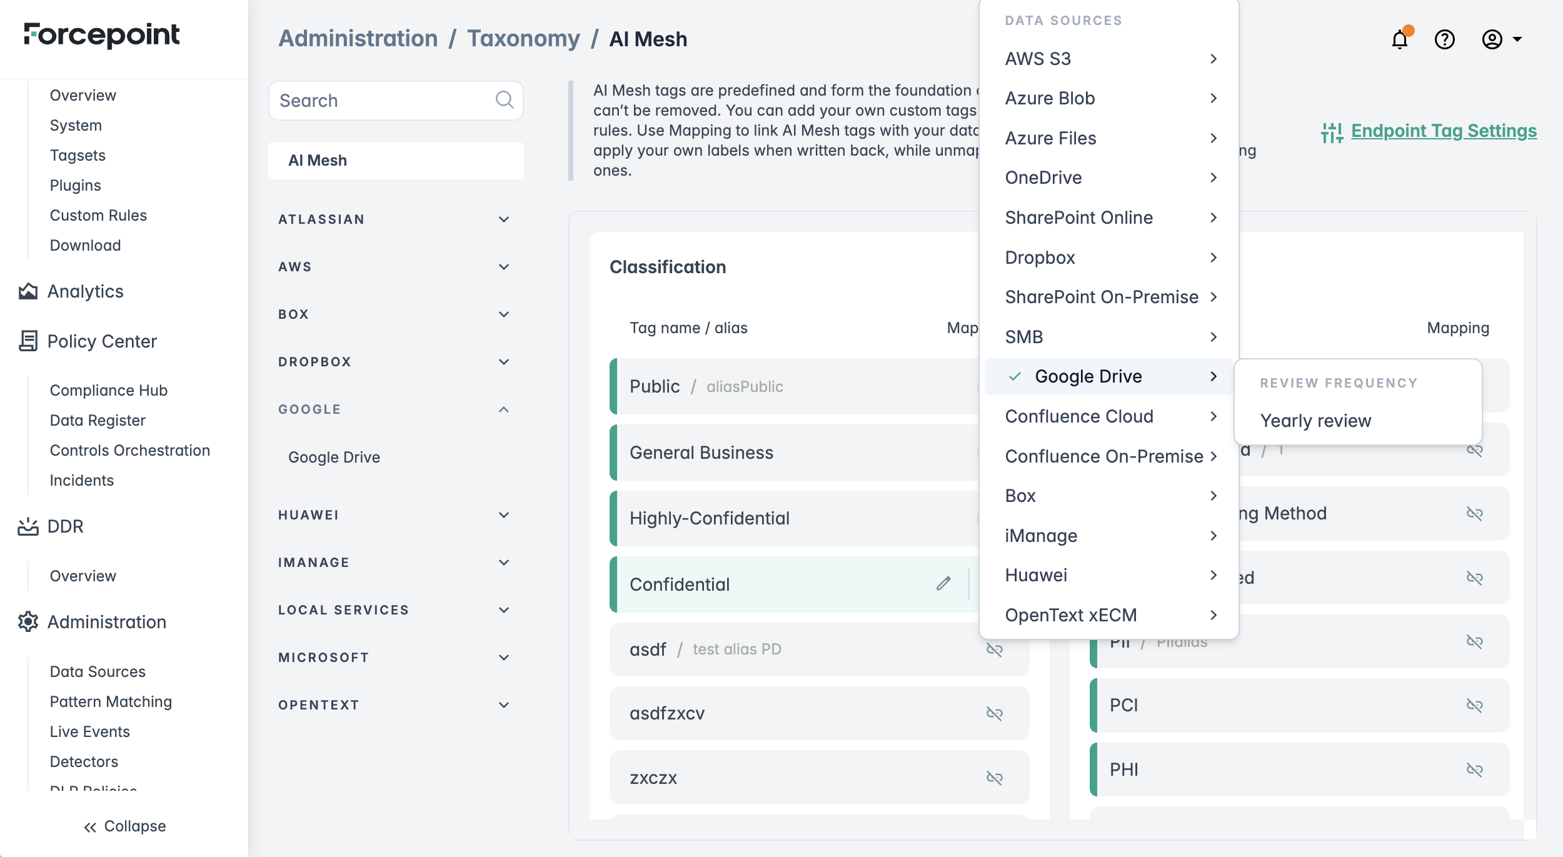Click unlinked mapping icon for asdfzxcv
This screenshot has height=857, width=1563.
994,713
